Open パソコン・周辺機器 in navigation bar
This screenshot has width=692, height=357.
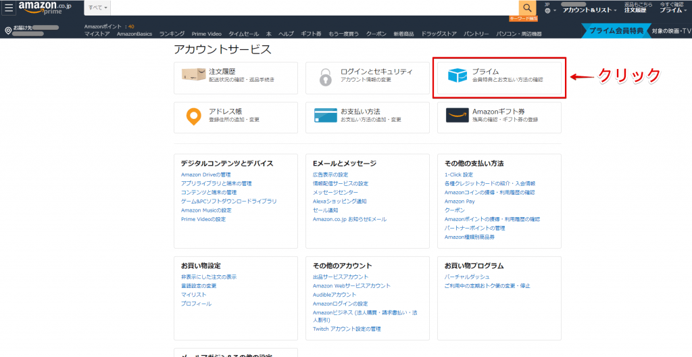518,34
